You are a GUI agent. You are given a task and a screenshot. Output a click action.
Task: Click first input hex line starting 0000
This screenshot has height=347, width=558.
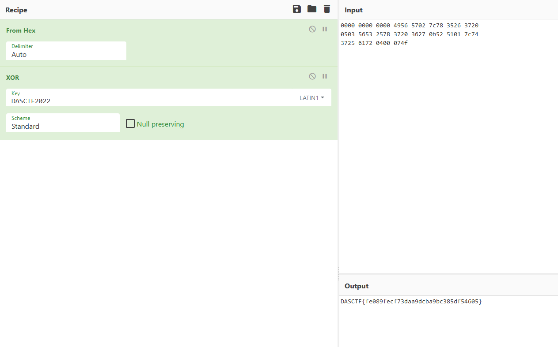click(x=410, y=26)
